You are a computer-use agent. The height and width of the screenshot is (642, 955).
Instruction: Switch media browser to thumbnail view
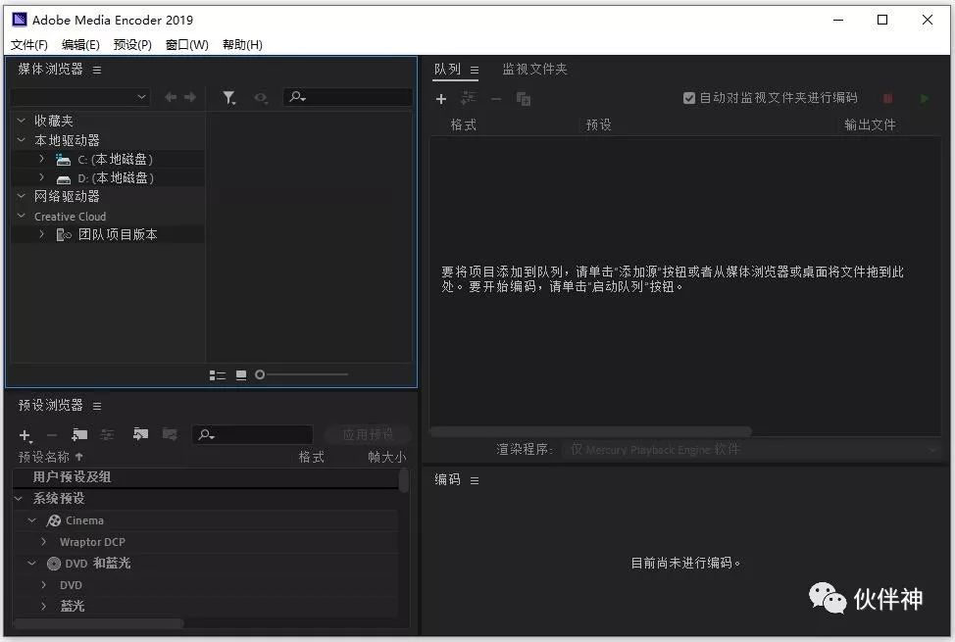[241, 375]
